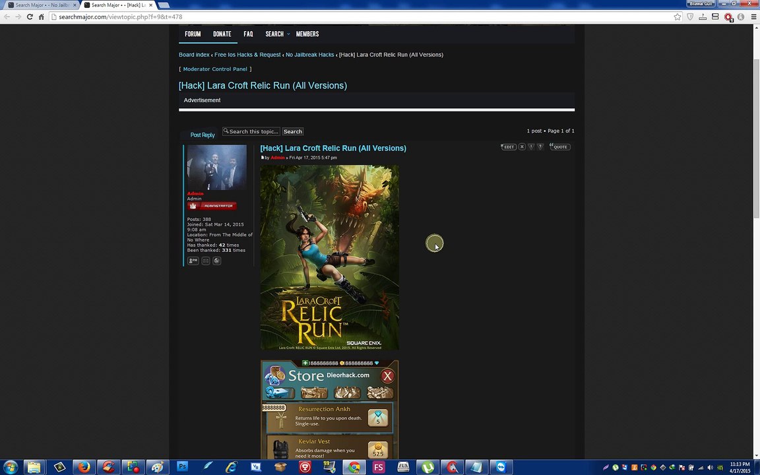Open Free Ios Hacks & Request breadcrumb
Screen dimensions: 760x475
click(x=247, y=55)
